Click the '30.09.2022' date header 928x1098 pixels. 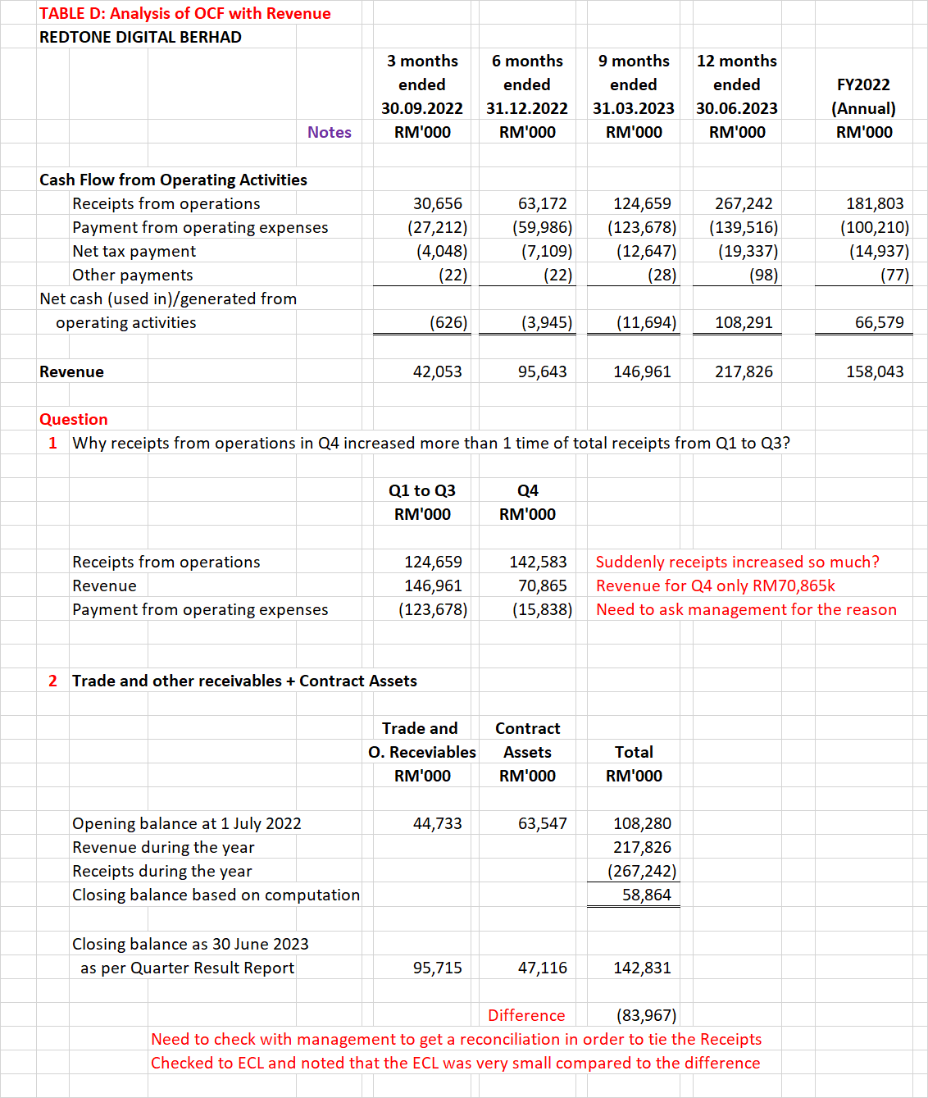(x=422, y=108)
